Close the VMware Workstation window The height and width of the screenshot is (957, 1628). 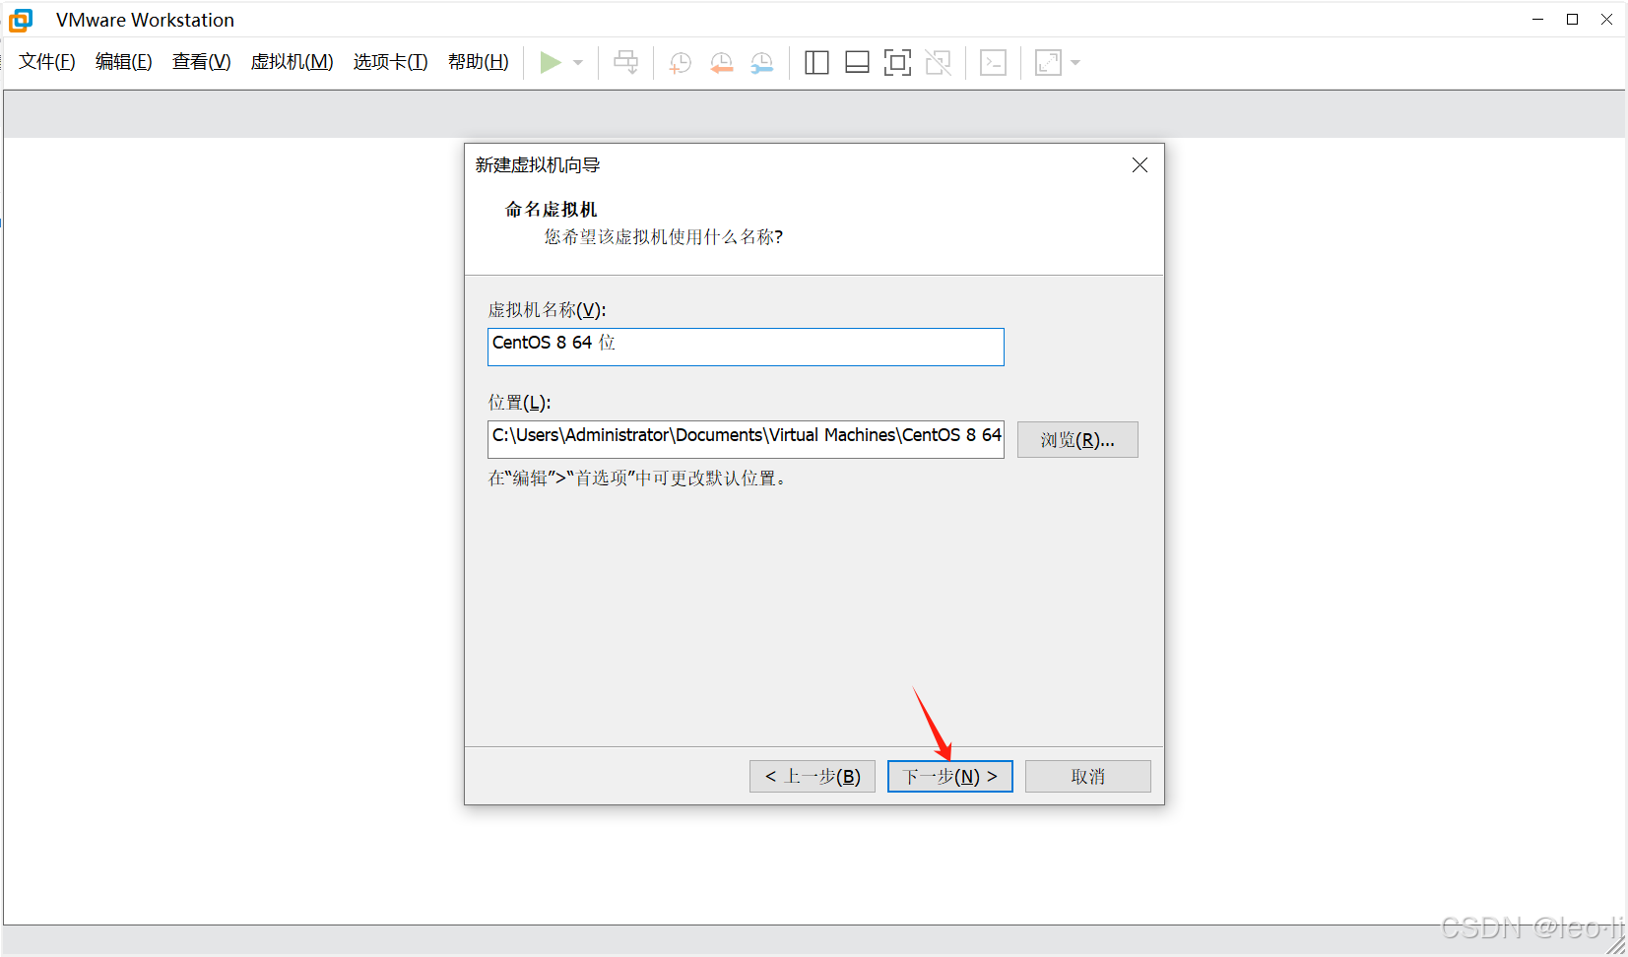click(x=1606, y=20)
